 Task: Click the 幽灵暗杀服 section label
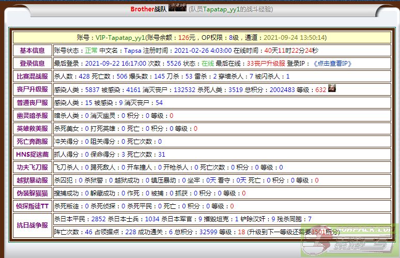(x=32, y=116)
